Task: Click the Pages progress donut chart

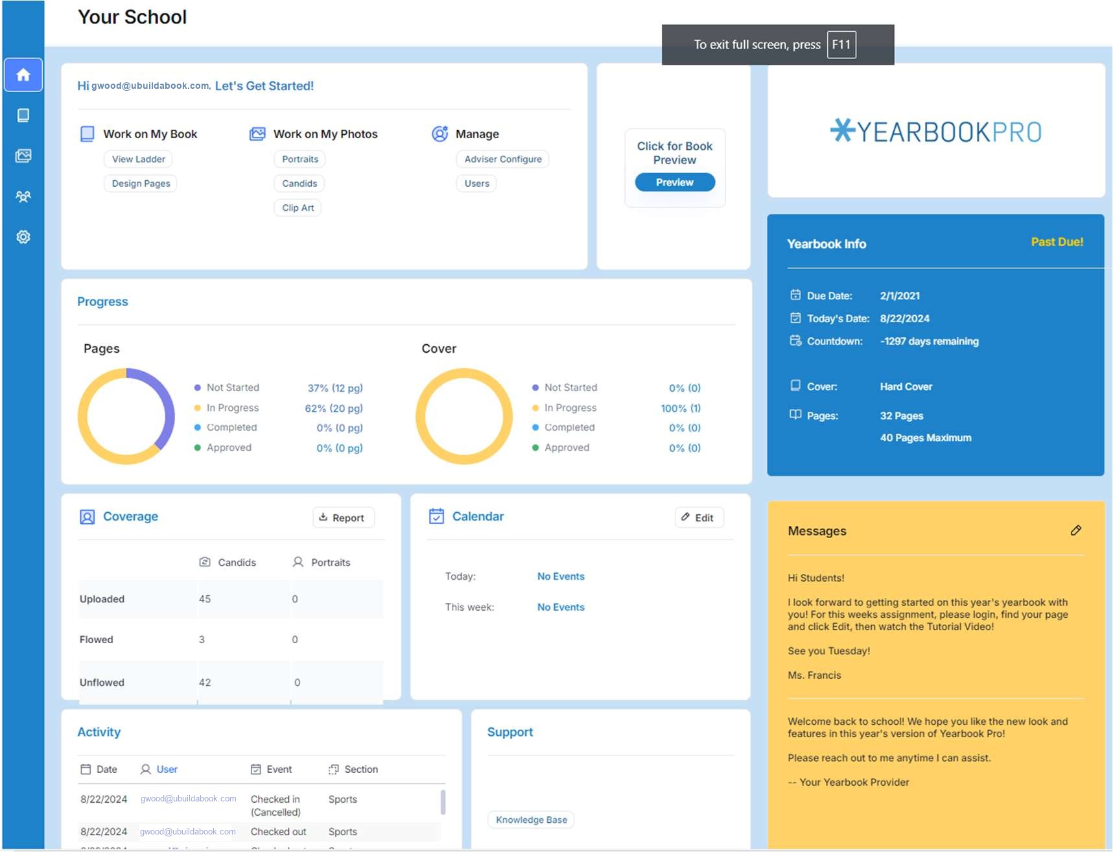Action: pyautogui.click(x=126, y=416)
